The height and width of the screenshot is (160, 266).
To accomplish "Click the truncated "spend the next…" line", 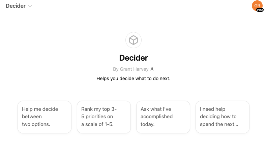I will (x=219, y=124).
